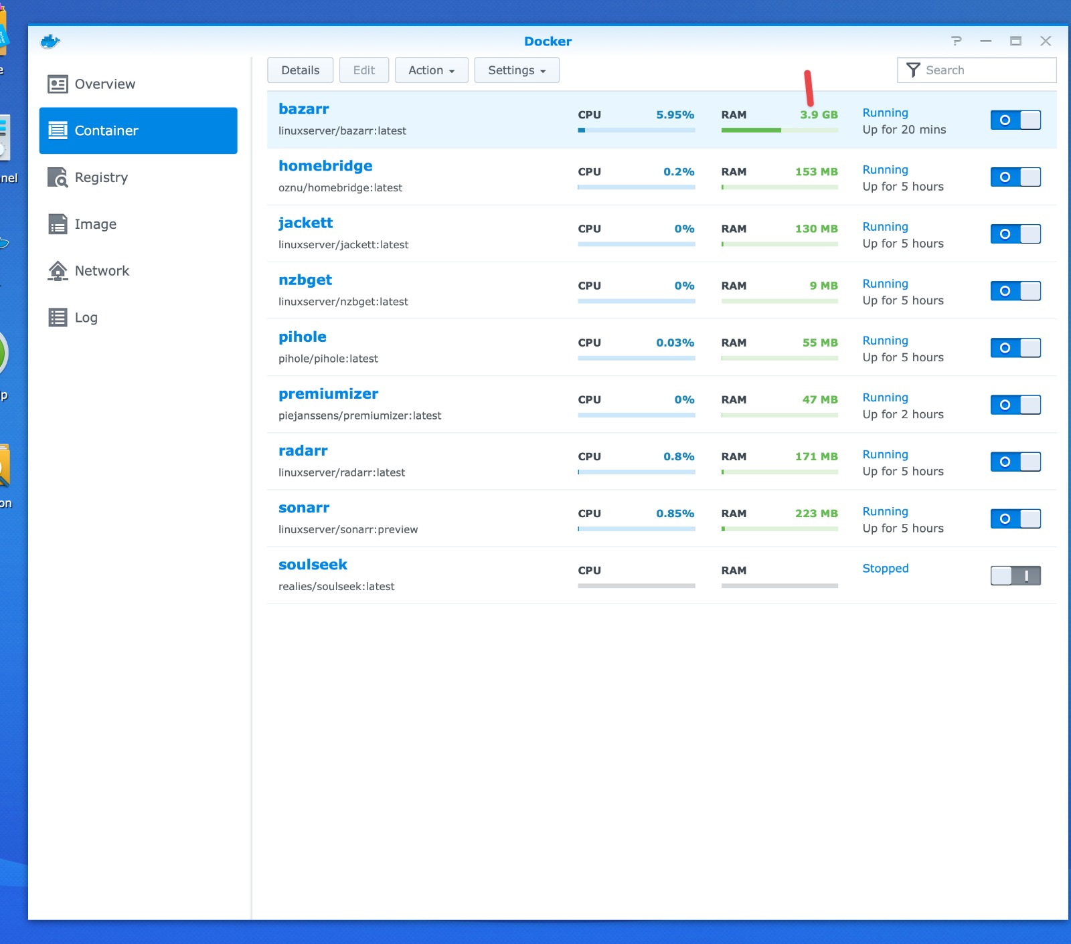Click the Details button
Viewport: 1071px width, 944px height.
point(300,70)
